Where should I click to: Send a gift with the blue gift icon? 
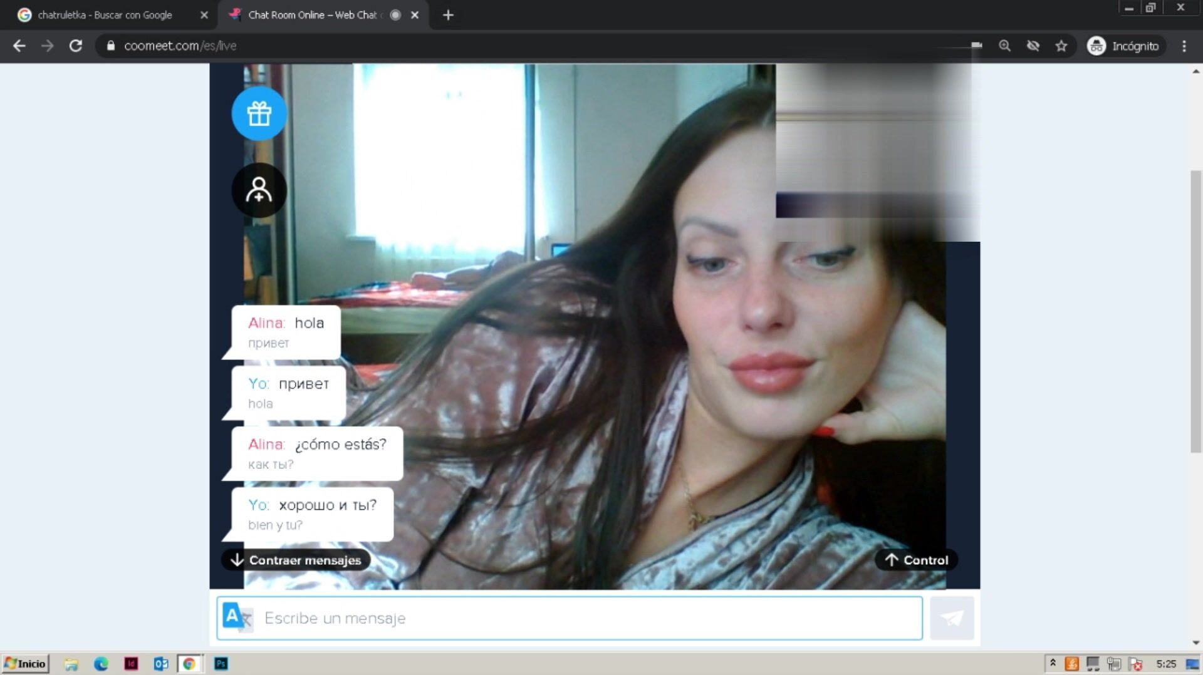pos(259,113)
